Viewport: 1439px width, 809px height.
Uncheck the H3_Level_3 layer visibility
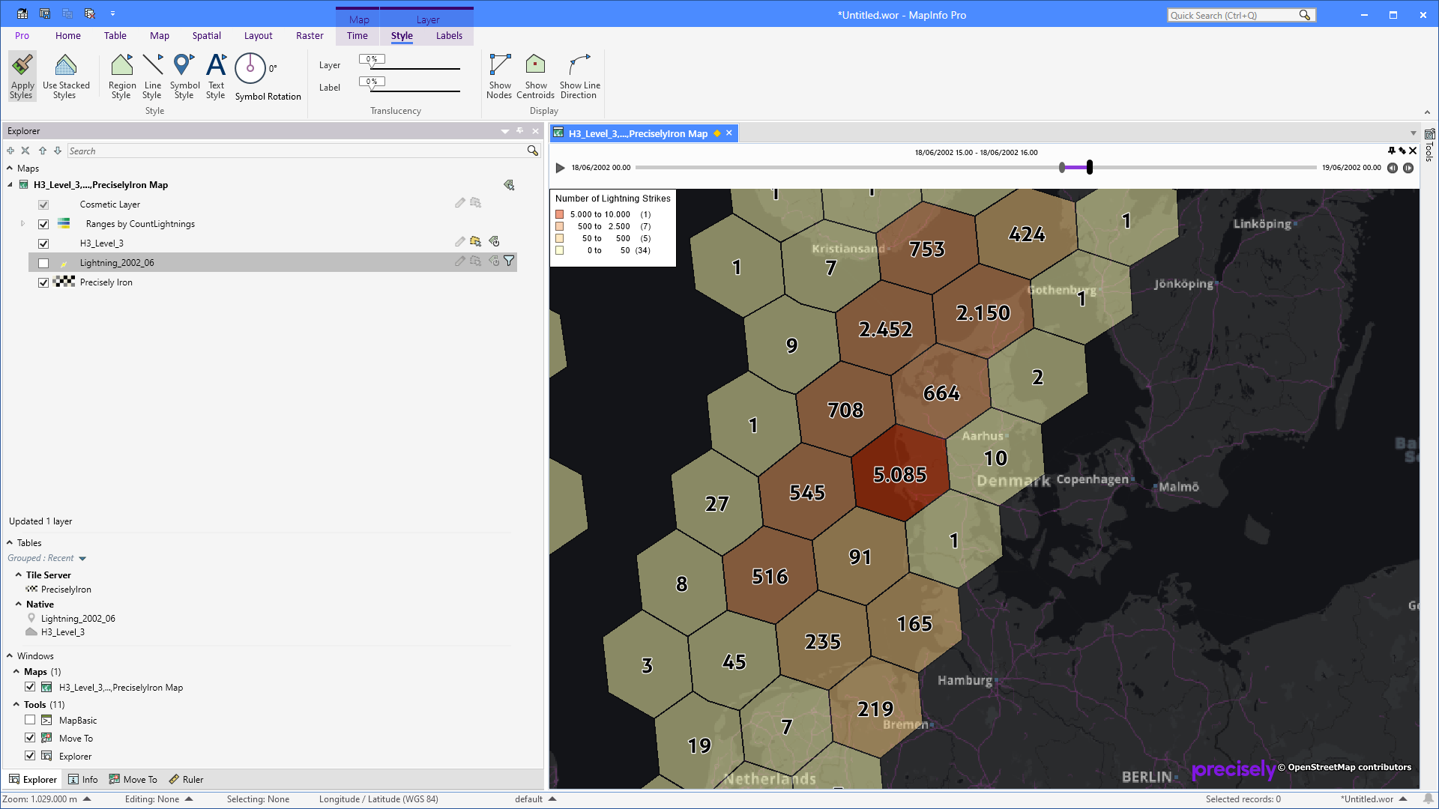[x=43, y=243]
